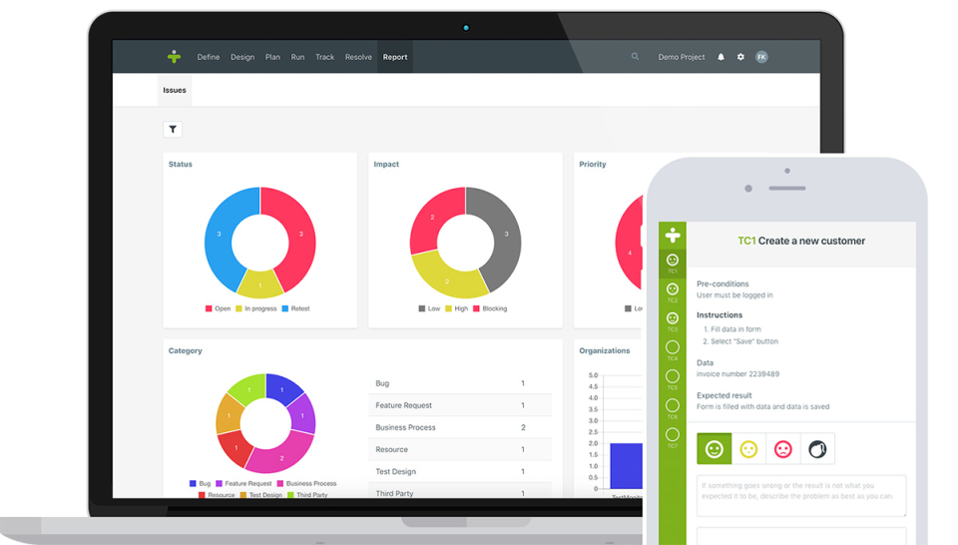The width and height of the screenshot is (958, 545).
Task: Open the filter funnel button
Action: click(173, 130)
